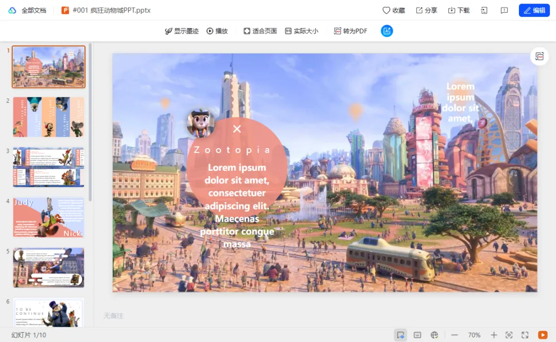Enter fullscreen with the expand icon
This screenshot has height=342, width=556.
tap(525, 335)
